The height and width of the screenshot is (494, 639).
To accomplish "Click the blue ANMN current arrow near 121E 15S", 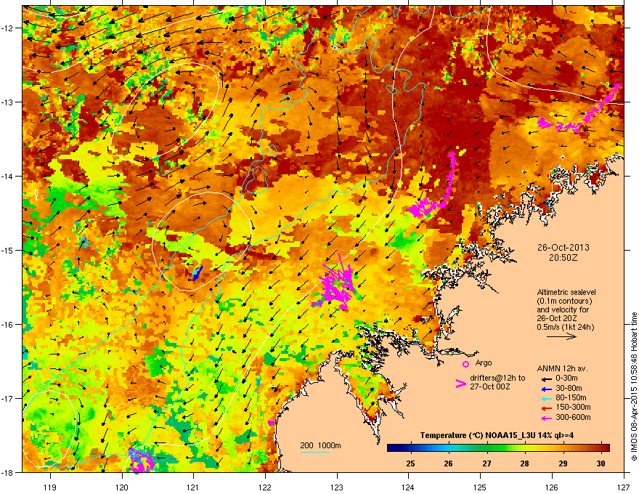I will (x=198, y=272).
